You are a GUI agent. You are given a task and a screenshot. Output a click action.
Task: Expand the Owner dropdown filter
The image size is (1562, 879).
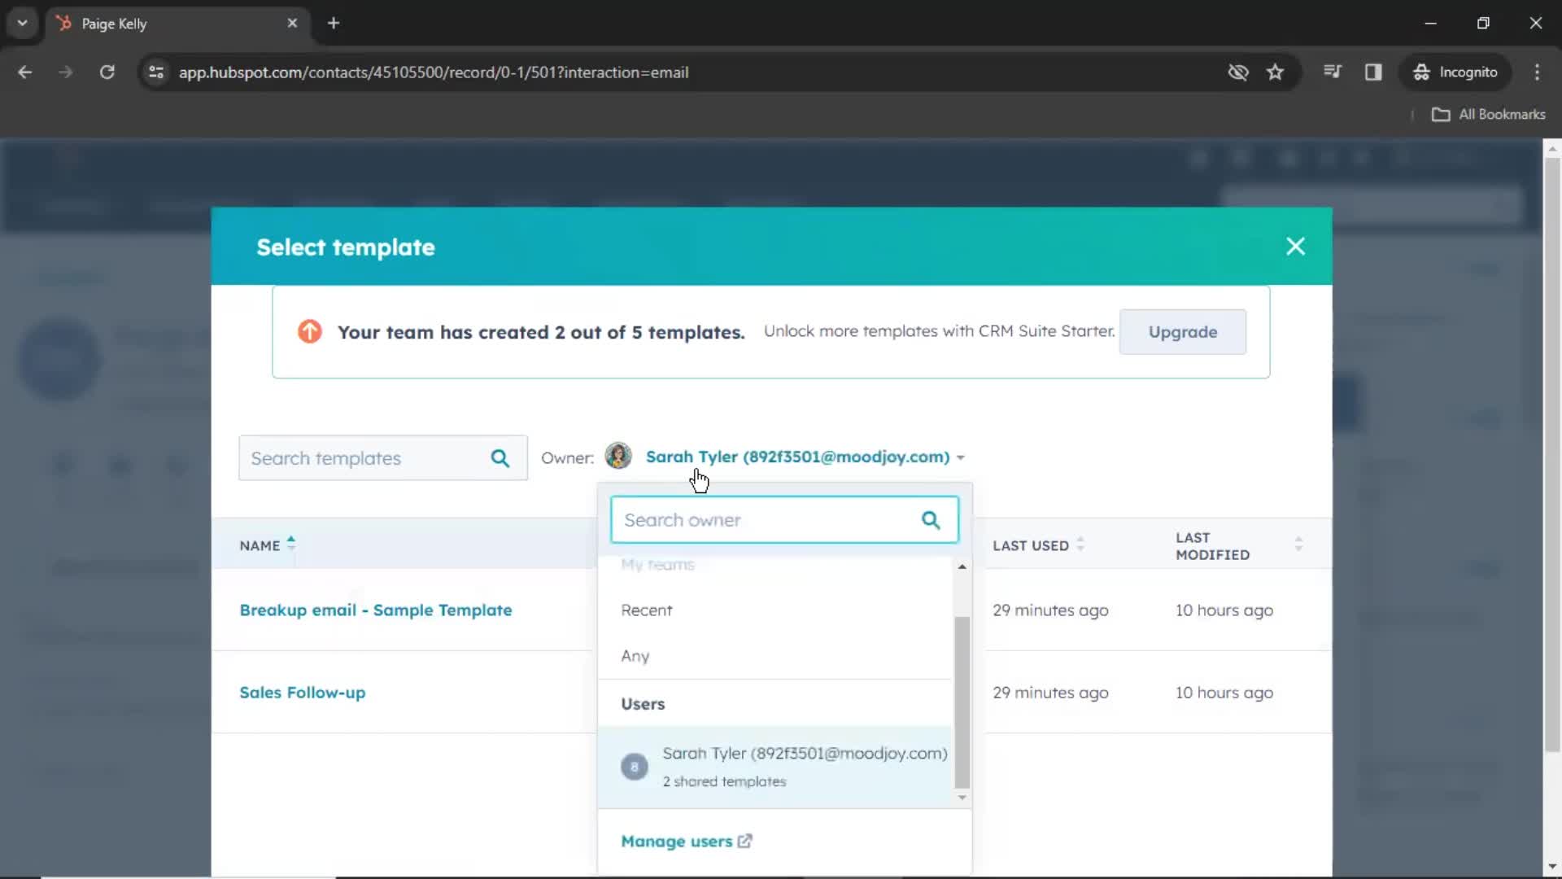click(x=804, y=456)
